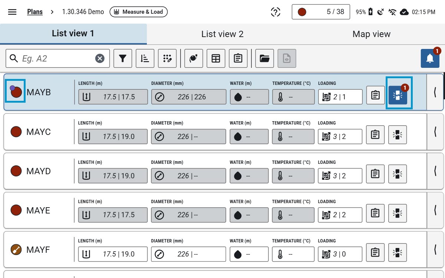Clear the search field with X
The image size is (445, 278).
(x=100, y=59)
